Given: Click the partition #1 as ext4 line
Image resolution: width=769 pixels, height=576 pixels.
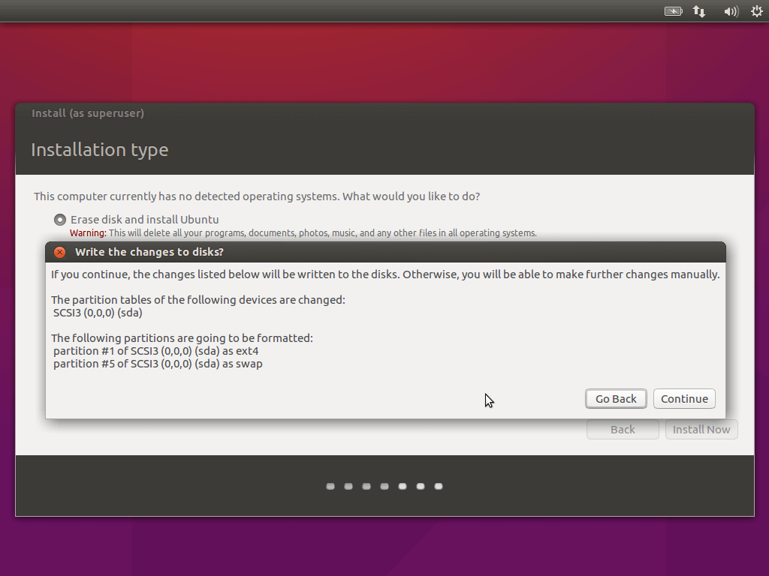Looking at the screenshot, I should pyautogui.click(x=156, y=351).
